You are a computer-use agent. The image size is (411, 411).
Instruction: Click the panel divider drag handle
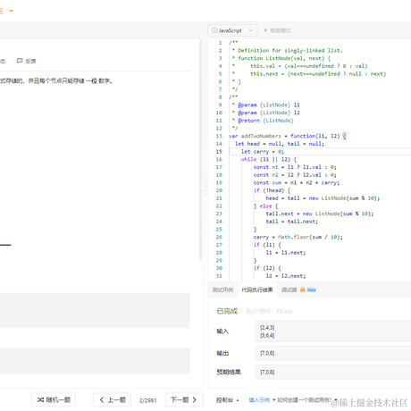coord(205,185)
